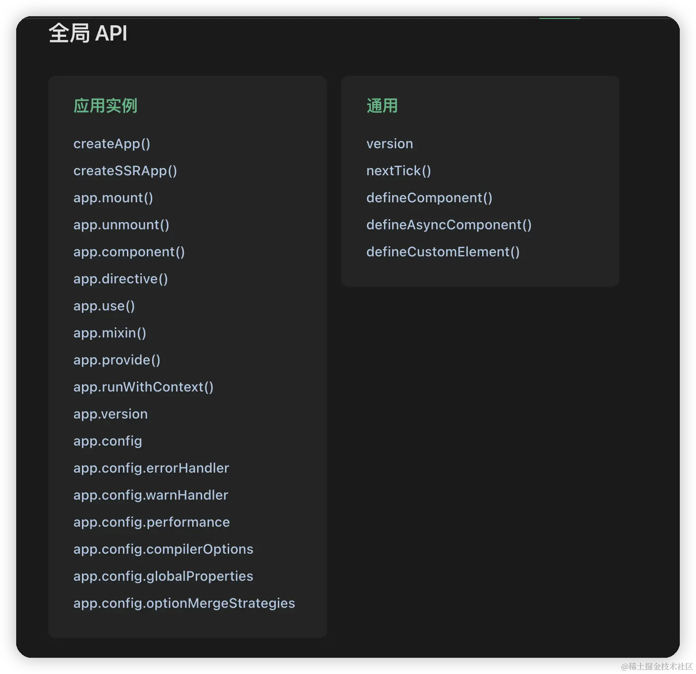Open app.runWithContext() link

point(143,387)
